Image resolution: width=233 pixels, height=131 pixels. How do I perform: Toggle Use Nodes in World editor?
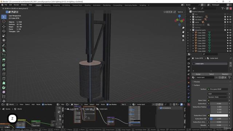(x=43, y=104)
